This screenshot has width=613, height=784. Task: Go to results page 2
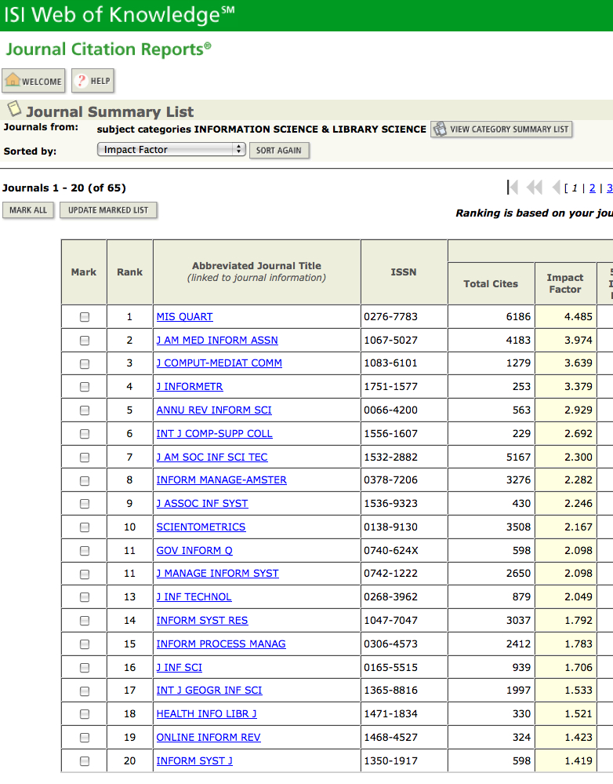click(593, 188)
